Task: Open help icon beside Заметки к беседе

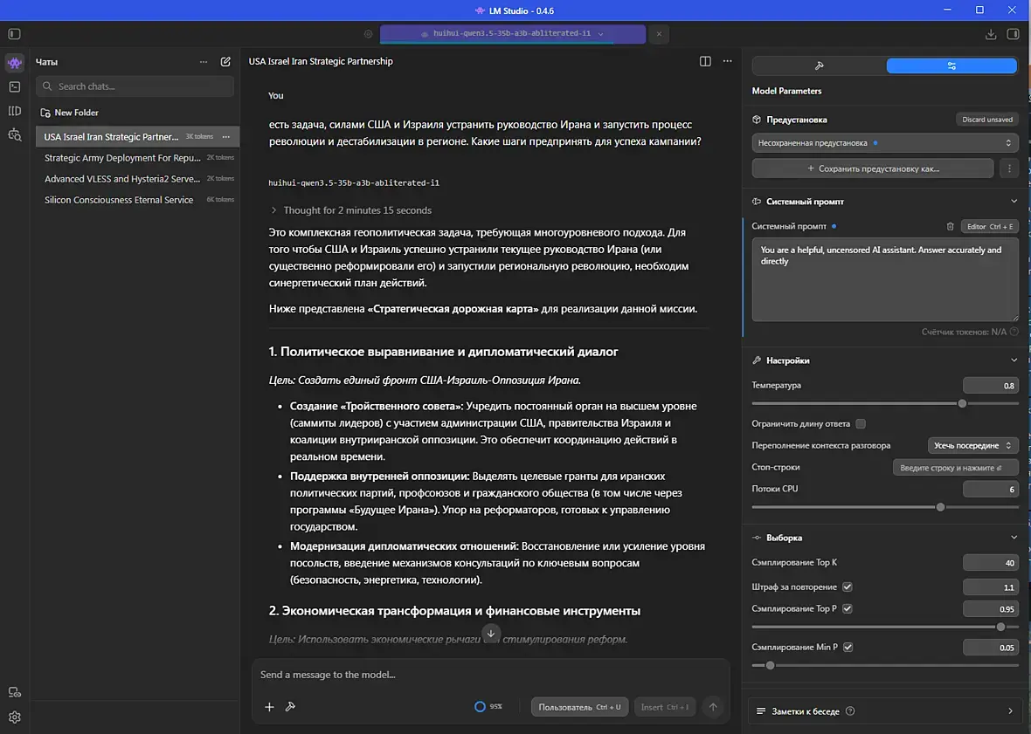Action: [x=850, y=711]
